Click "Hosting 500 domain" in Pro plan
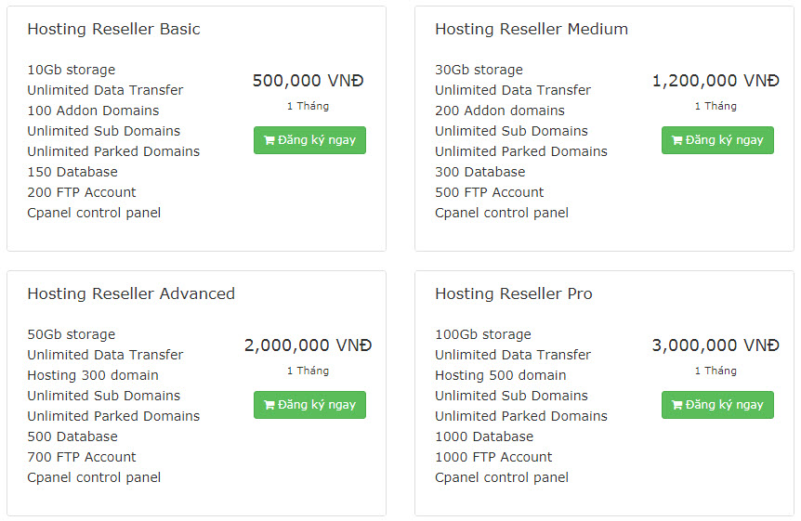Viewport: 801px width, 521px height. [501, 375]
